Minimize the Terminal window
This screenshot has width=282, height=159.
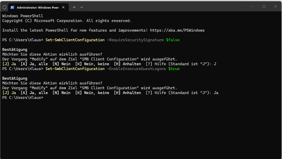[252, 6]
